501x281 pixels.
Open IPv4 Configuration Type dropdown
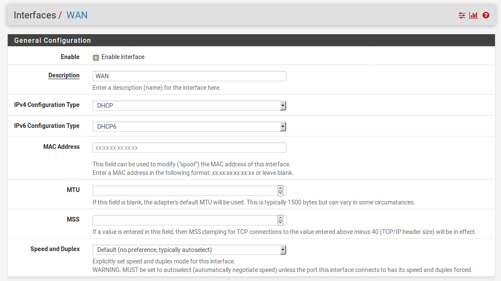(189, 105)
